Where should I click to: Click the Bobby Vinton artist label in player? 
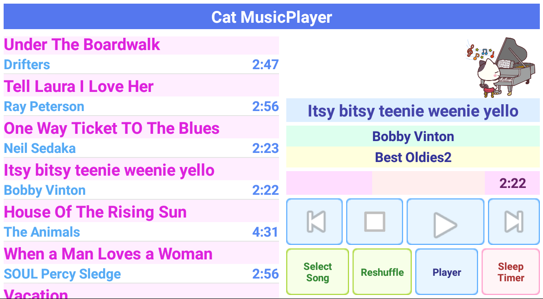coord(413,137)
